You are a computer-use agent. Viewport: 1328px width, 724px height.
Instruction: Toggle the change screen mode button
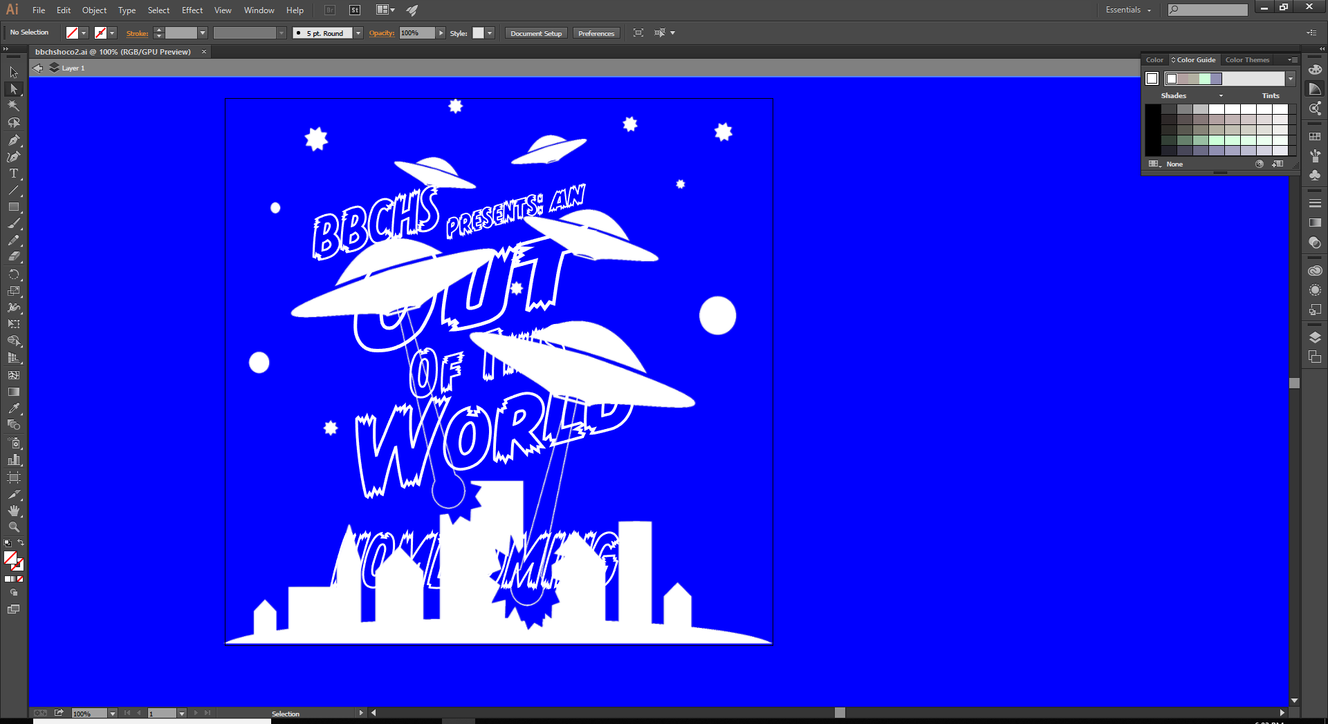(13, 609)
